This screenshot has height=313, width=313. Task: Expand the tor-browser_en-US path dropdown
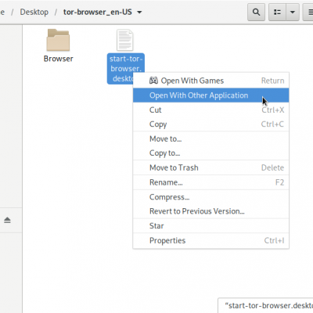139,12
